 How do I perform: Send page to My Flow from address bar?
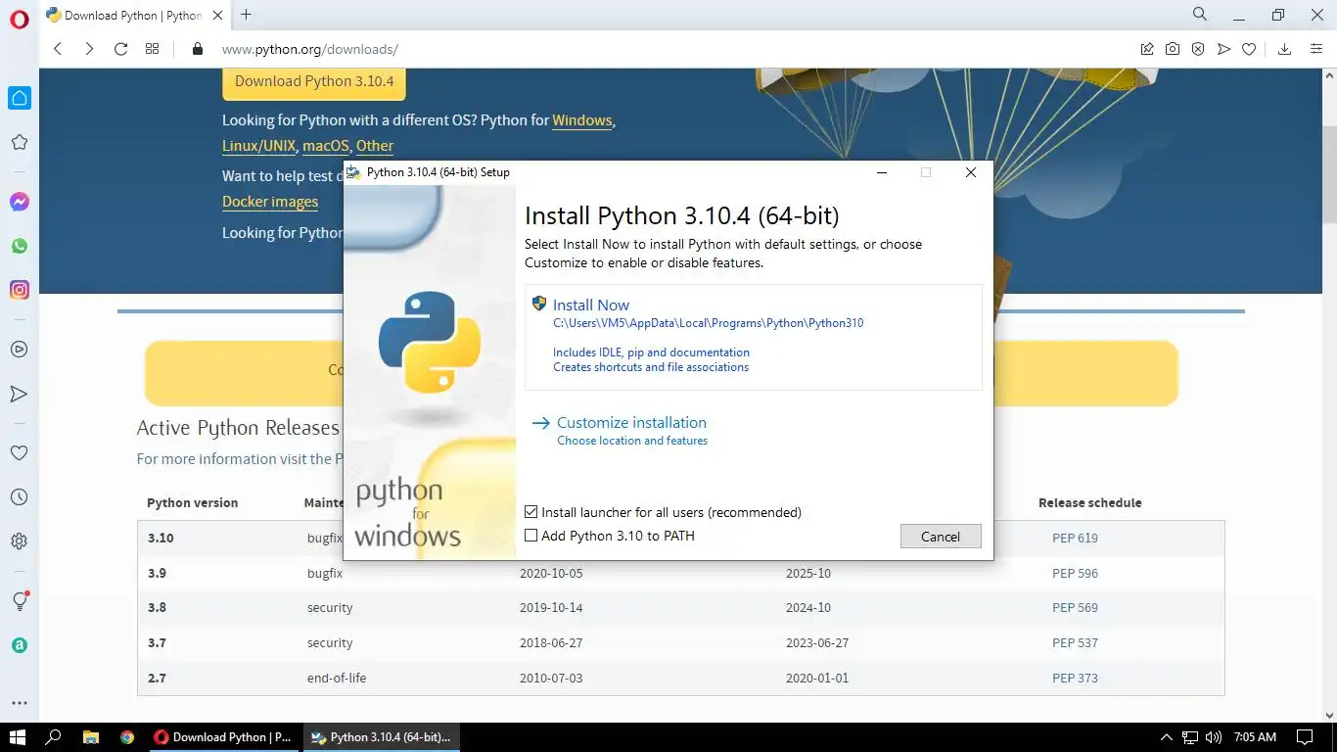(1223, 49)
